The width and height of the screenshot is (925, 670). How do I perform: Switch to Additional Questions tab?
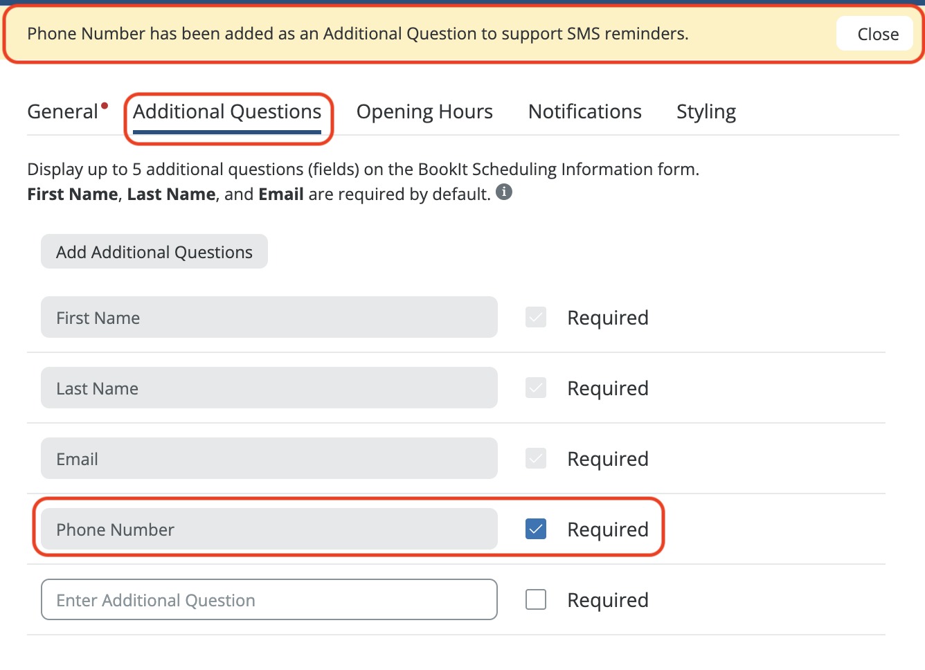227,112
